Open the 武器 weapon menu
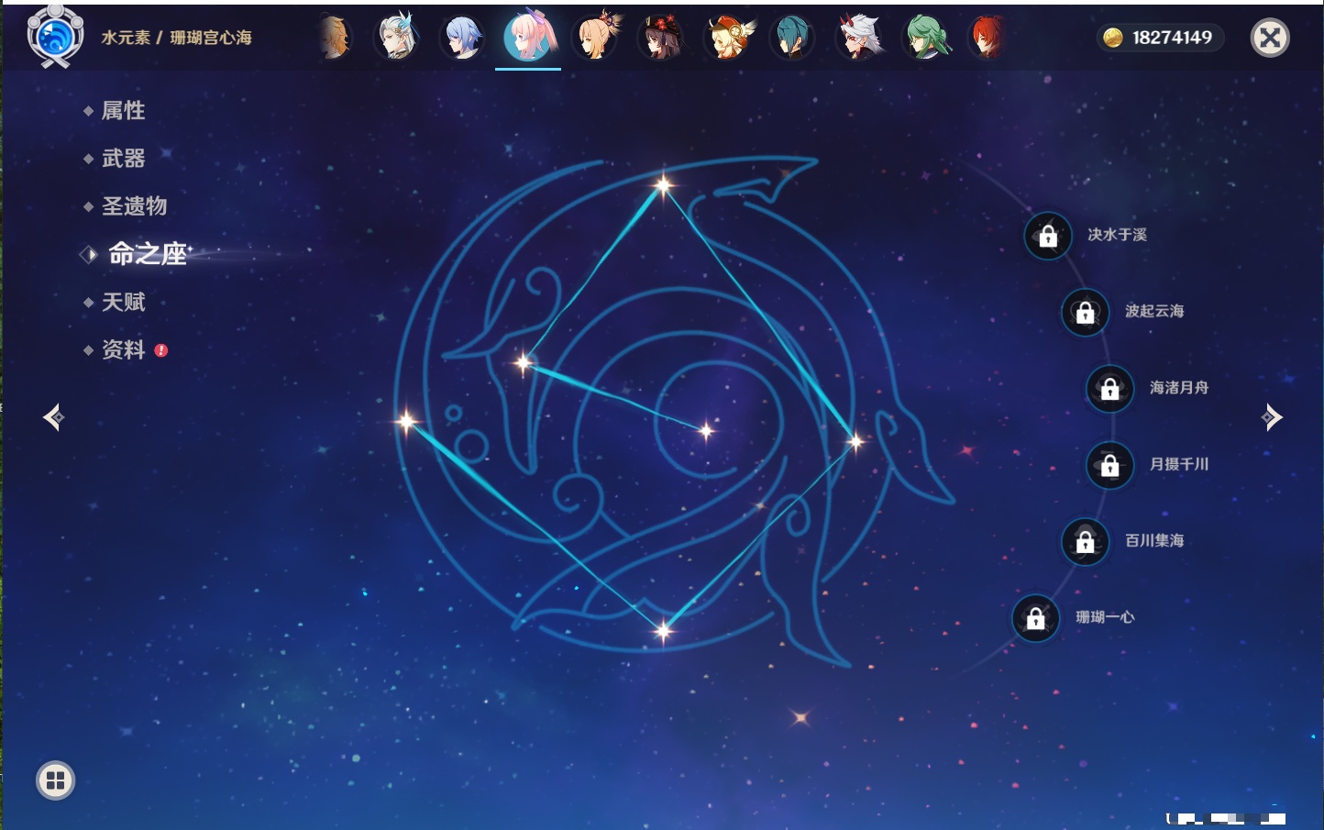 (123, 159)
